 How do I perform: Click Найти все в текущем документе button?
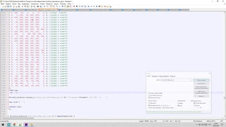(x=201, y=92)
